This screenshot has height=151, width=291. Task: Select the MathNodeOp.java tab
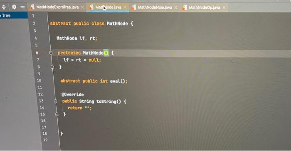click(x=205, y=7)
